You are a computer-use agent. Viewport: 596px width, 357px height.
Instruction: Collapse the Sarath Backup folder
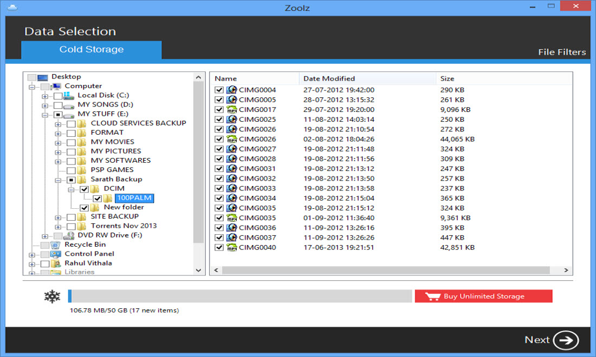tap(58, 180)
